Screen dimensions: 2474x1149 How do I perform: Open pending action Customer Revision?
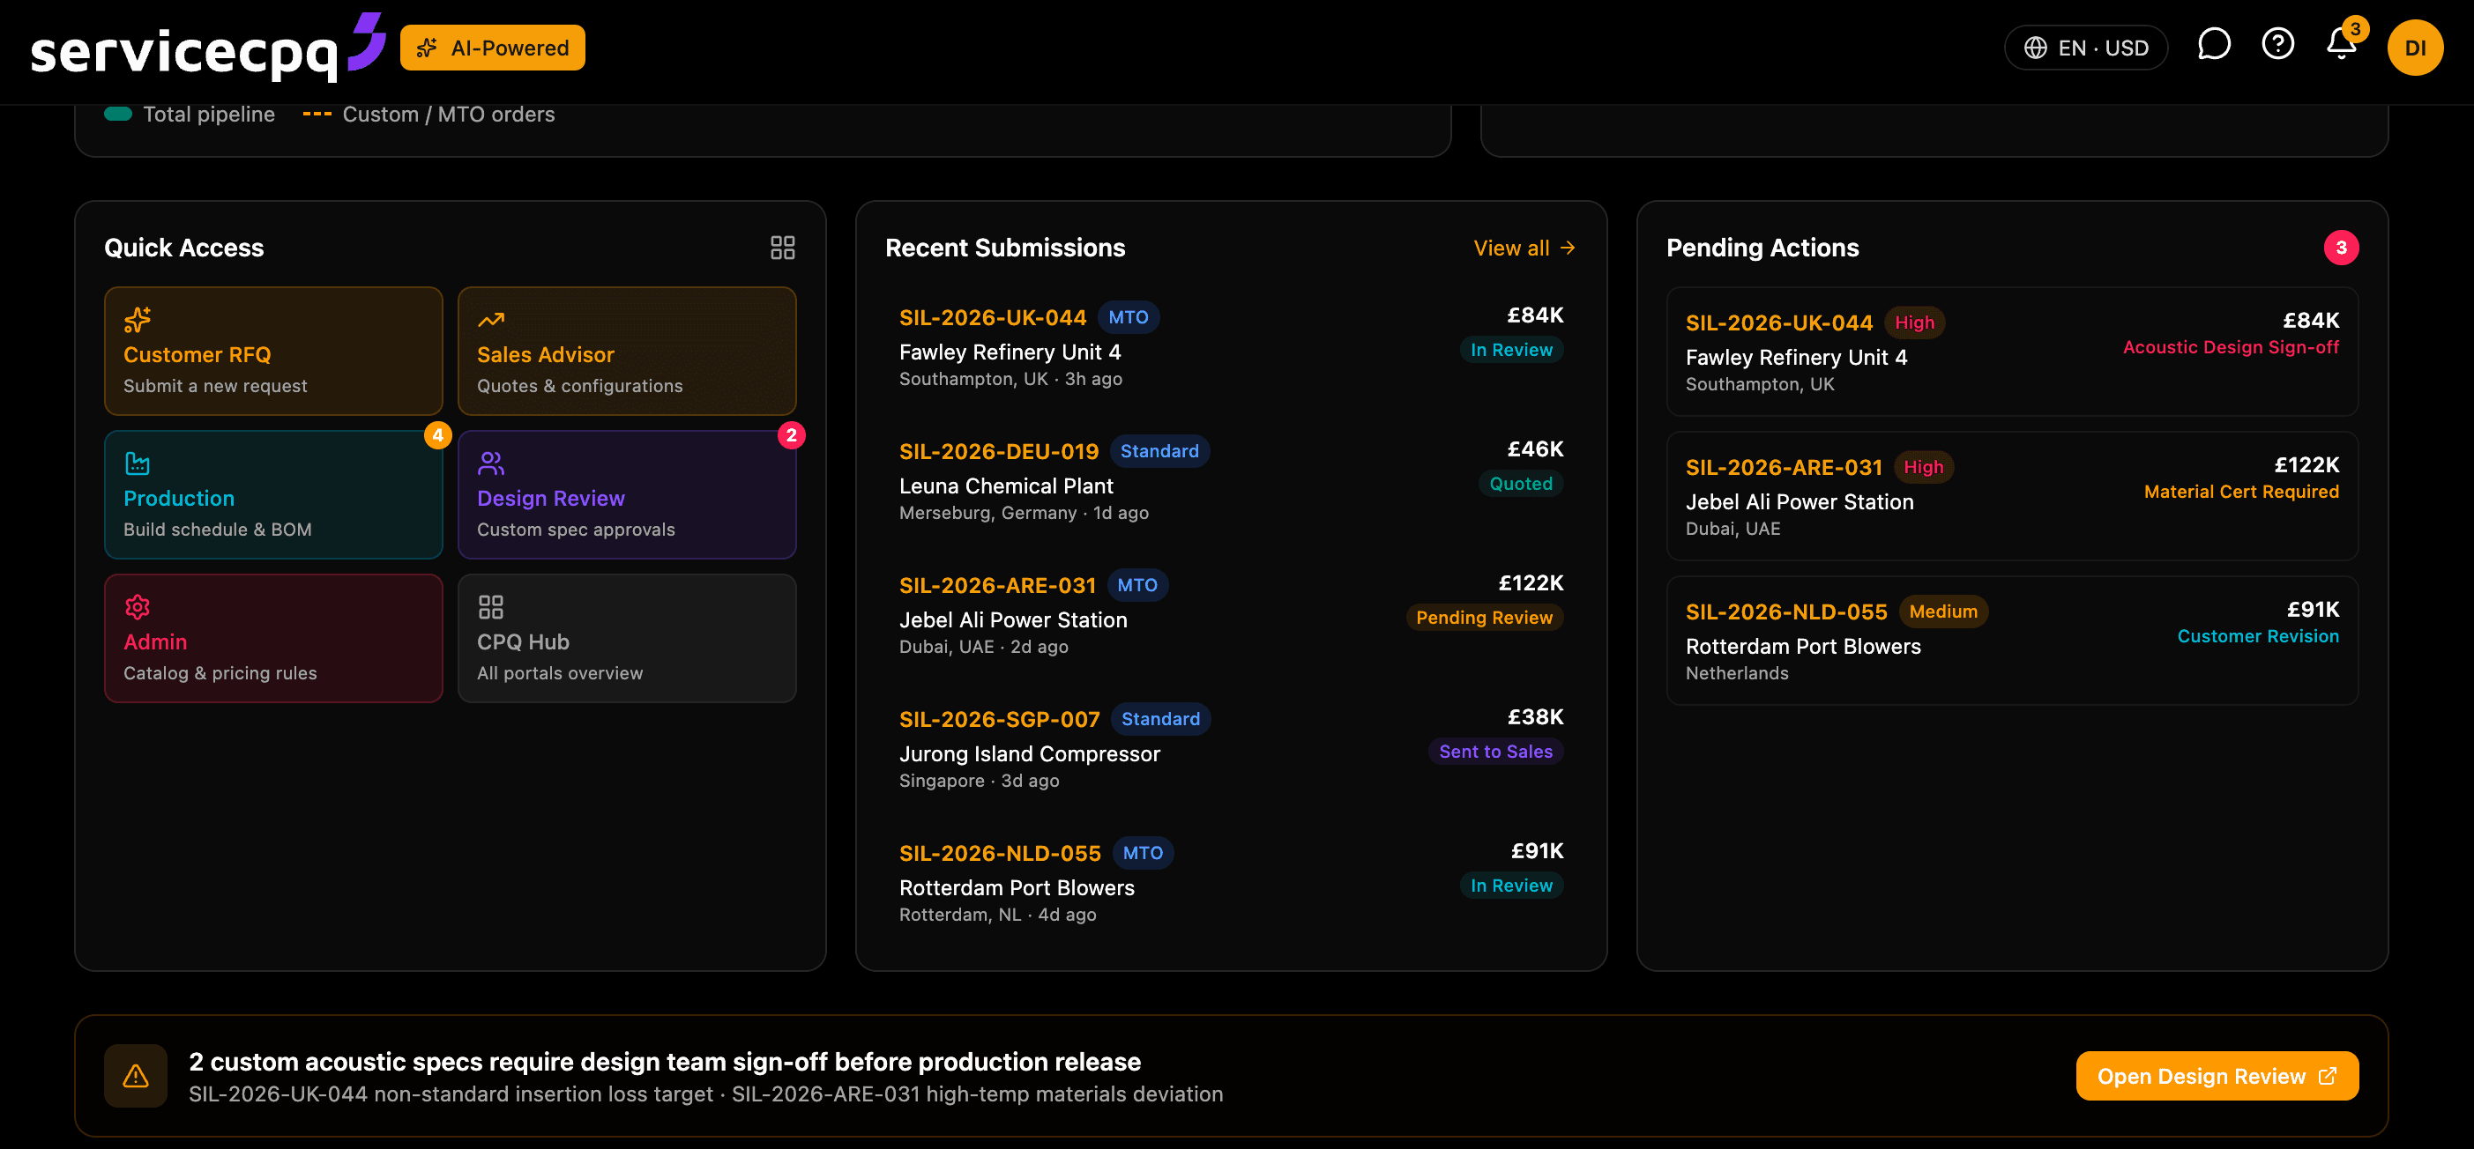coord(2012,641)
